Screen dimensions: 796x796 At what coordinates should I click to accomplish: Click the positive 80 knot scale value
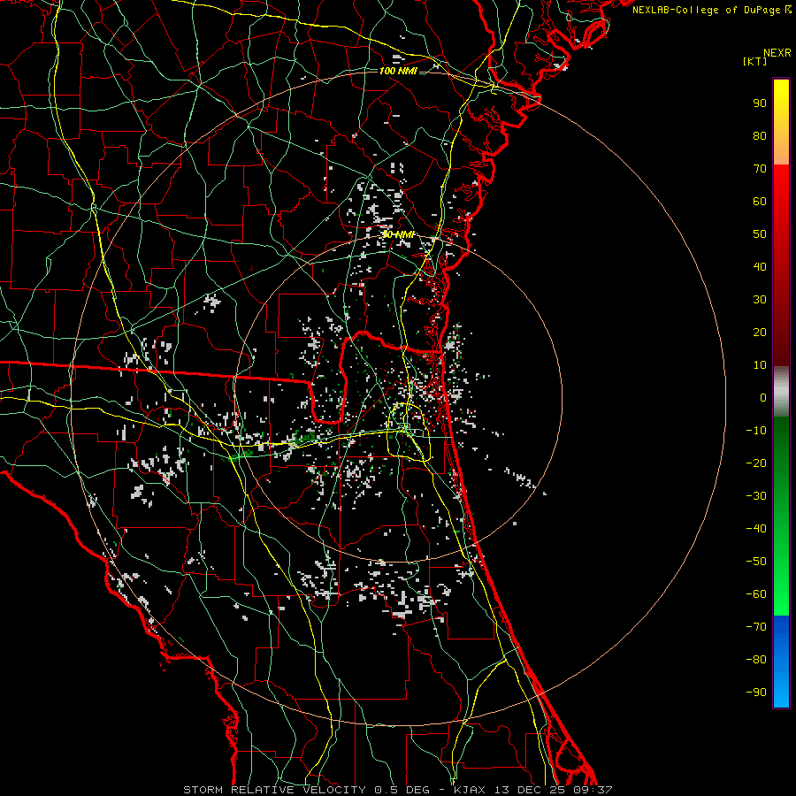click(760, 135)
